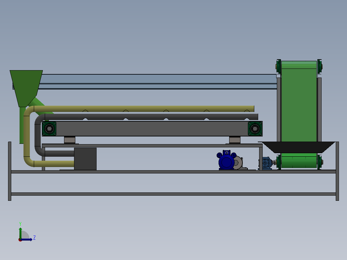This screenshot has height=260, width=347.
Task: Select the dark gray box at the pipe ends
Action: tap(85, 159)
